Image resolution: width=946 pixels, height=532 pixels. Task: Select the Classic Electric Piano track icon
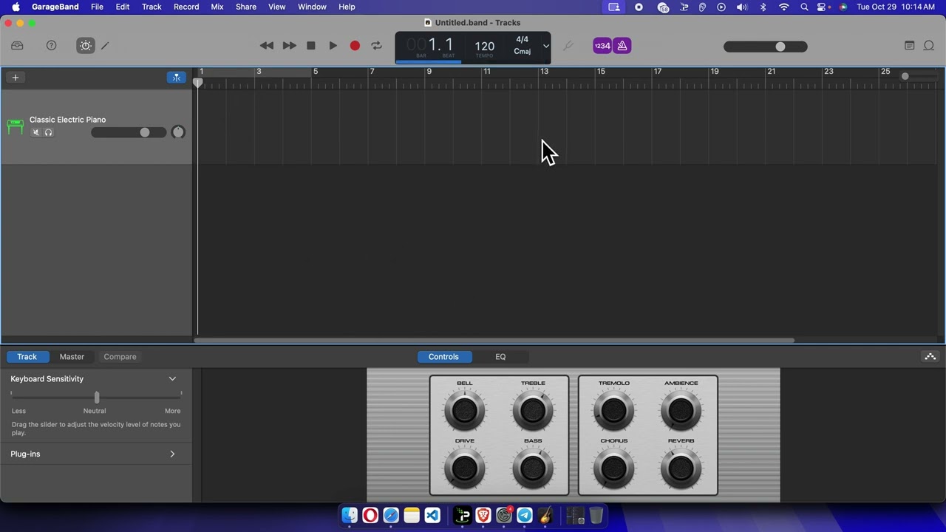click(15, 126)
